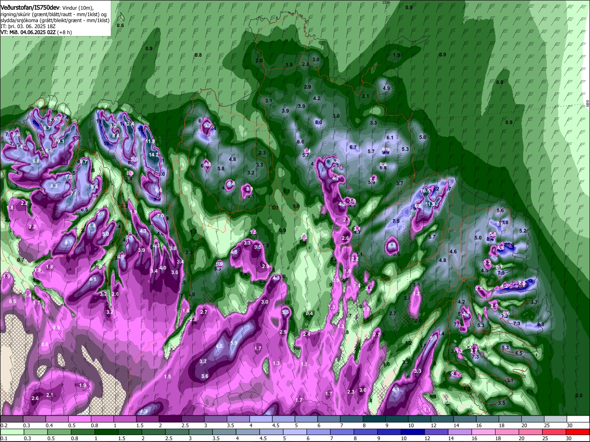
Task: Select the bright red swatch ending the lower legend row
Action: [x=578, y=432]
